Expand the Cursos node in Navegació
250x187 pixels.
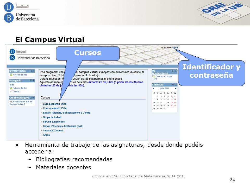coord(11,91)
